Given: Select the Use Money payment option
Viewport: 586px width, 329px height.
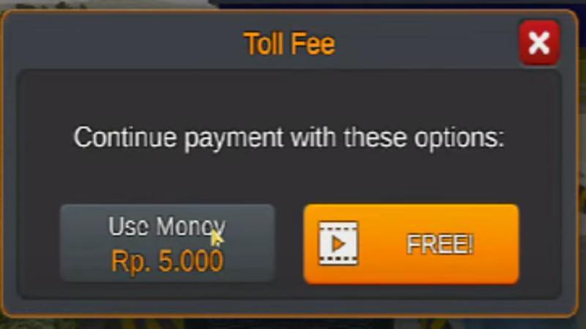Looking at the screenshot, I should coord(168,243).
